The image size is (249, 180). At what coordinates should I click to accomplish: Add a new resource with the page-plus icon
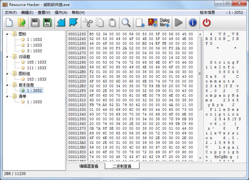tap(140, 23)
